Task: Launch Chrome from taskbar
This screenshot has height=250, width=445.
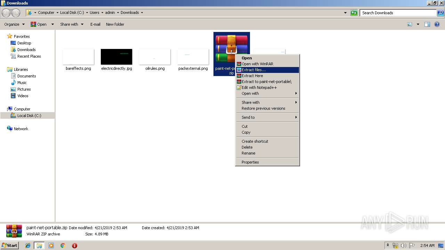Action: 63,245
